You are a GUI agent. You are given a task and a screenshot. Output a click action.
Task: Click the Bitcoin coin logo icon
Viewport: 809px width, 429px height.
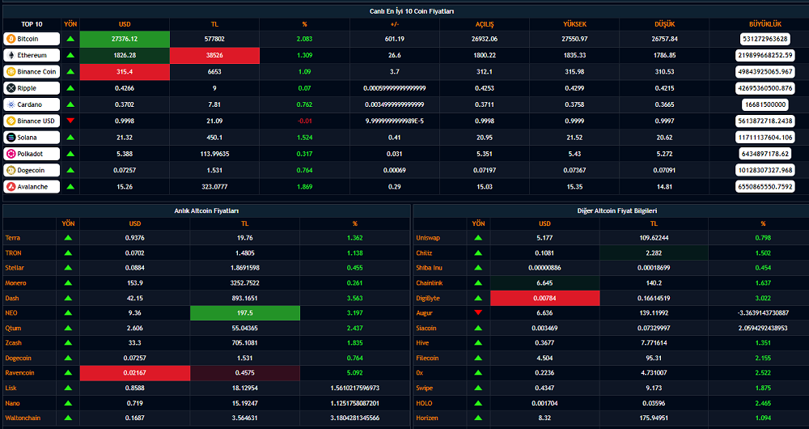(x=11, y=39)
